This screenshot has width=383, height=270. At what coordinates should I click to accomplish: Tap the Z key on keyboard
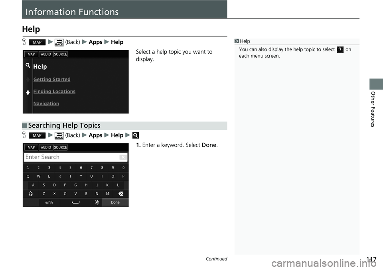coord(44,194)
